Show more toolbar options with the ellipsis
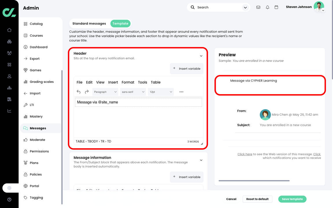Viewport: 333px width, 208px height. [181, 92]
